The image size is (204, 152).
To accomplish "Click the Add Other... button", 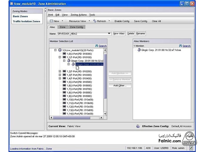I will pyautogui.click(x=120, y=85).
